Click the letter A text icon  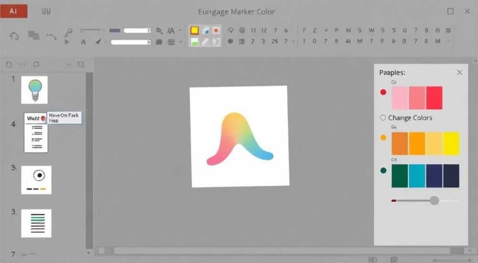coord(83,42)
